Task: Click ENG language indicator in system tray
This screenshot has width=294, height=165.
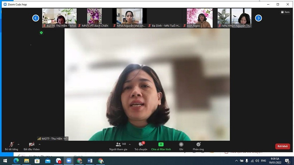Action: tap(264, 161)
